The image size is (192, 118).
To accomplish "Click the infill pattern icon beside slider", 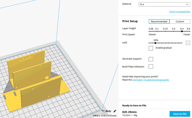I will [x=188, y=43].
